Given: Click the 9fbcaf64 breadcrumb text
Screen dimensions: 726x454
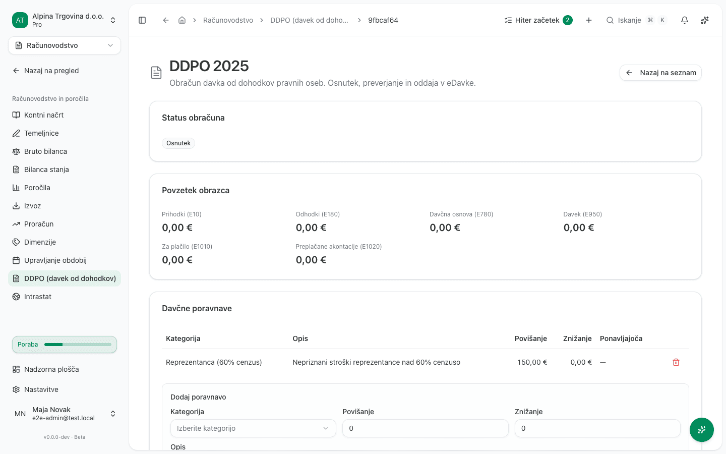Looking at the screenshot, I should (383, 20).
